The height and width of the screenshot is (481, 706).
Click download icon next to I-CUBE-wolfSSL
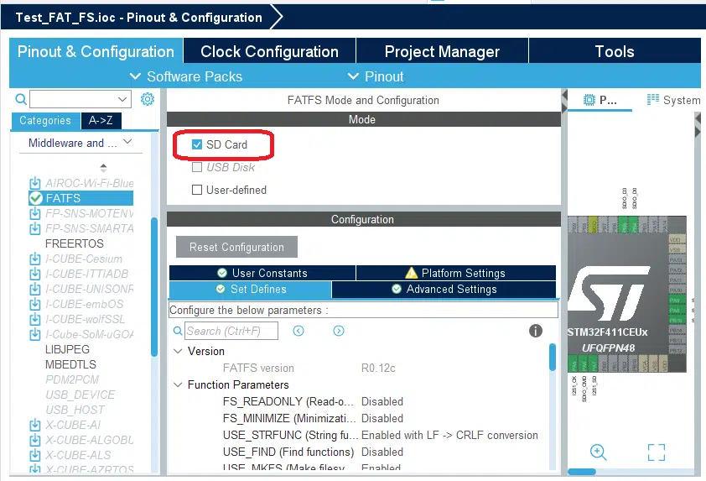coord(34,319)
